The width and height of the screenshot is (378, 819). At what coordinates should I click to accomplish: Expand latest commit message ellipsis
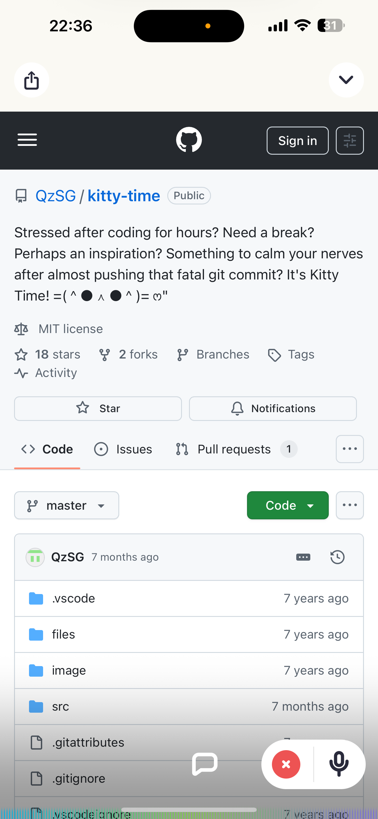303,557
